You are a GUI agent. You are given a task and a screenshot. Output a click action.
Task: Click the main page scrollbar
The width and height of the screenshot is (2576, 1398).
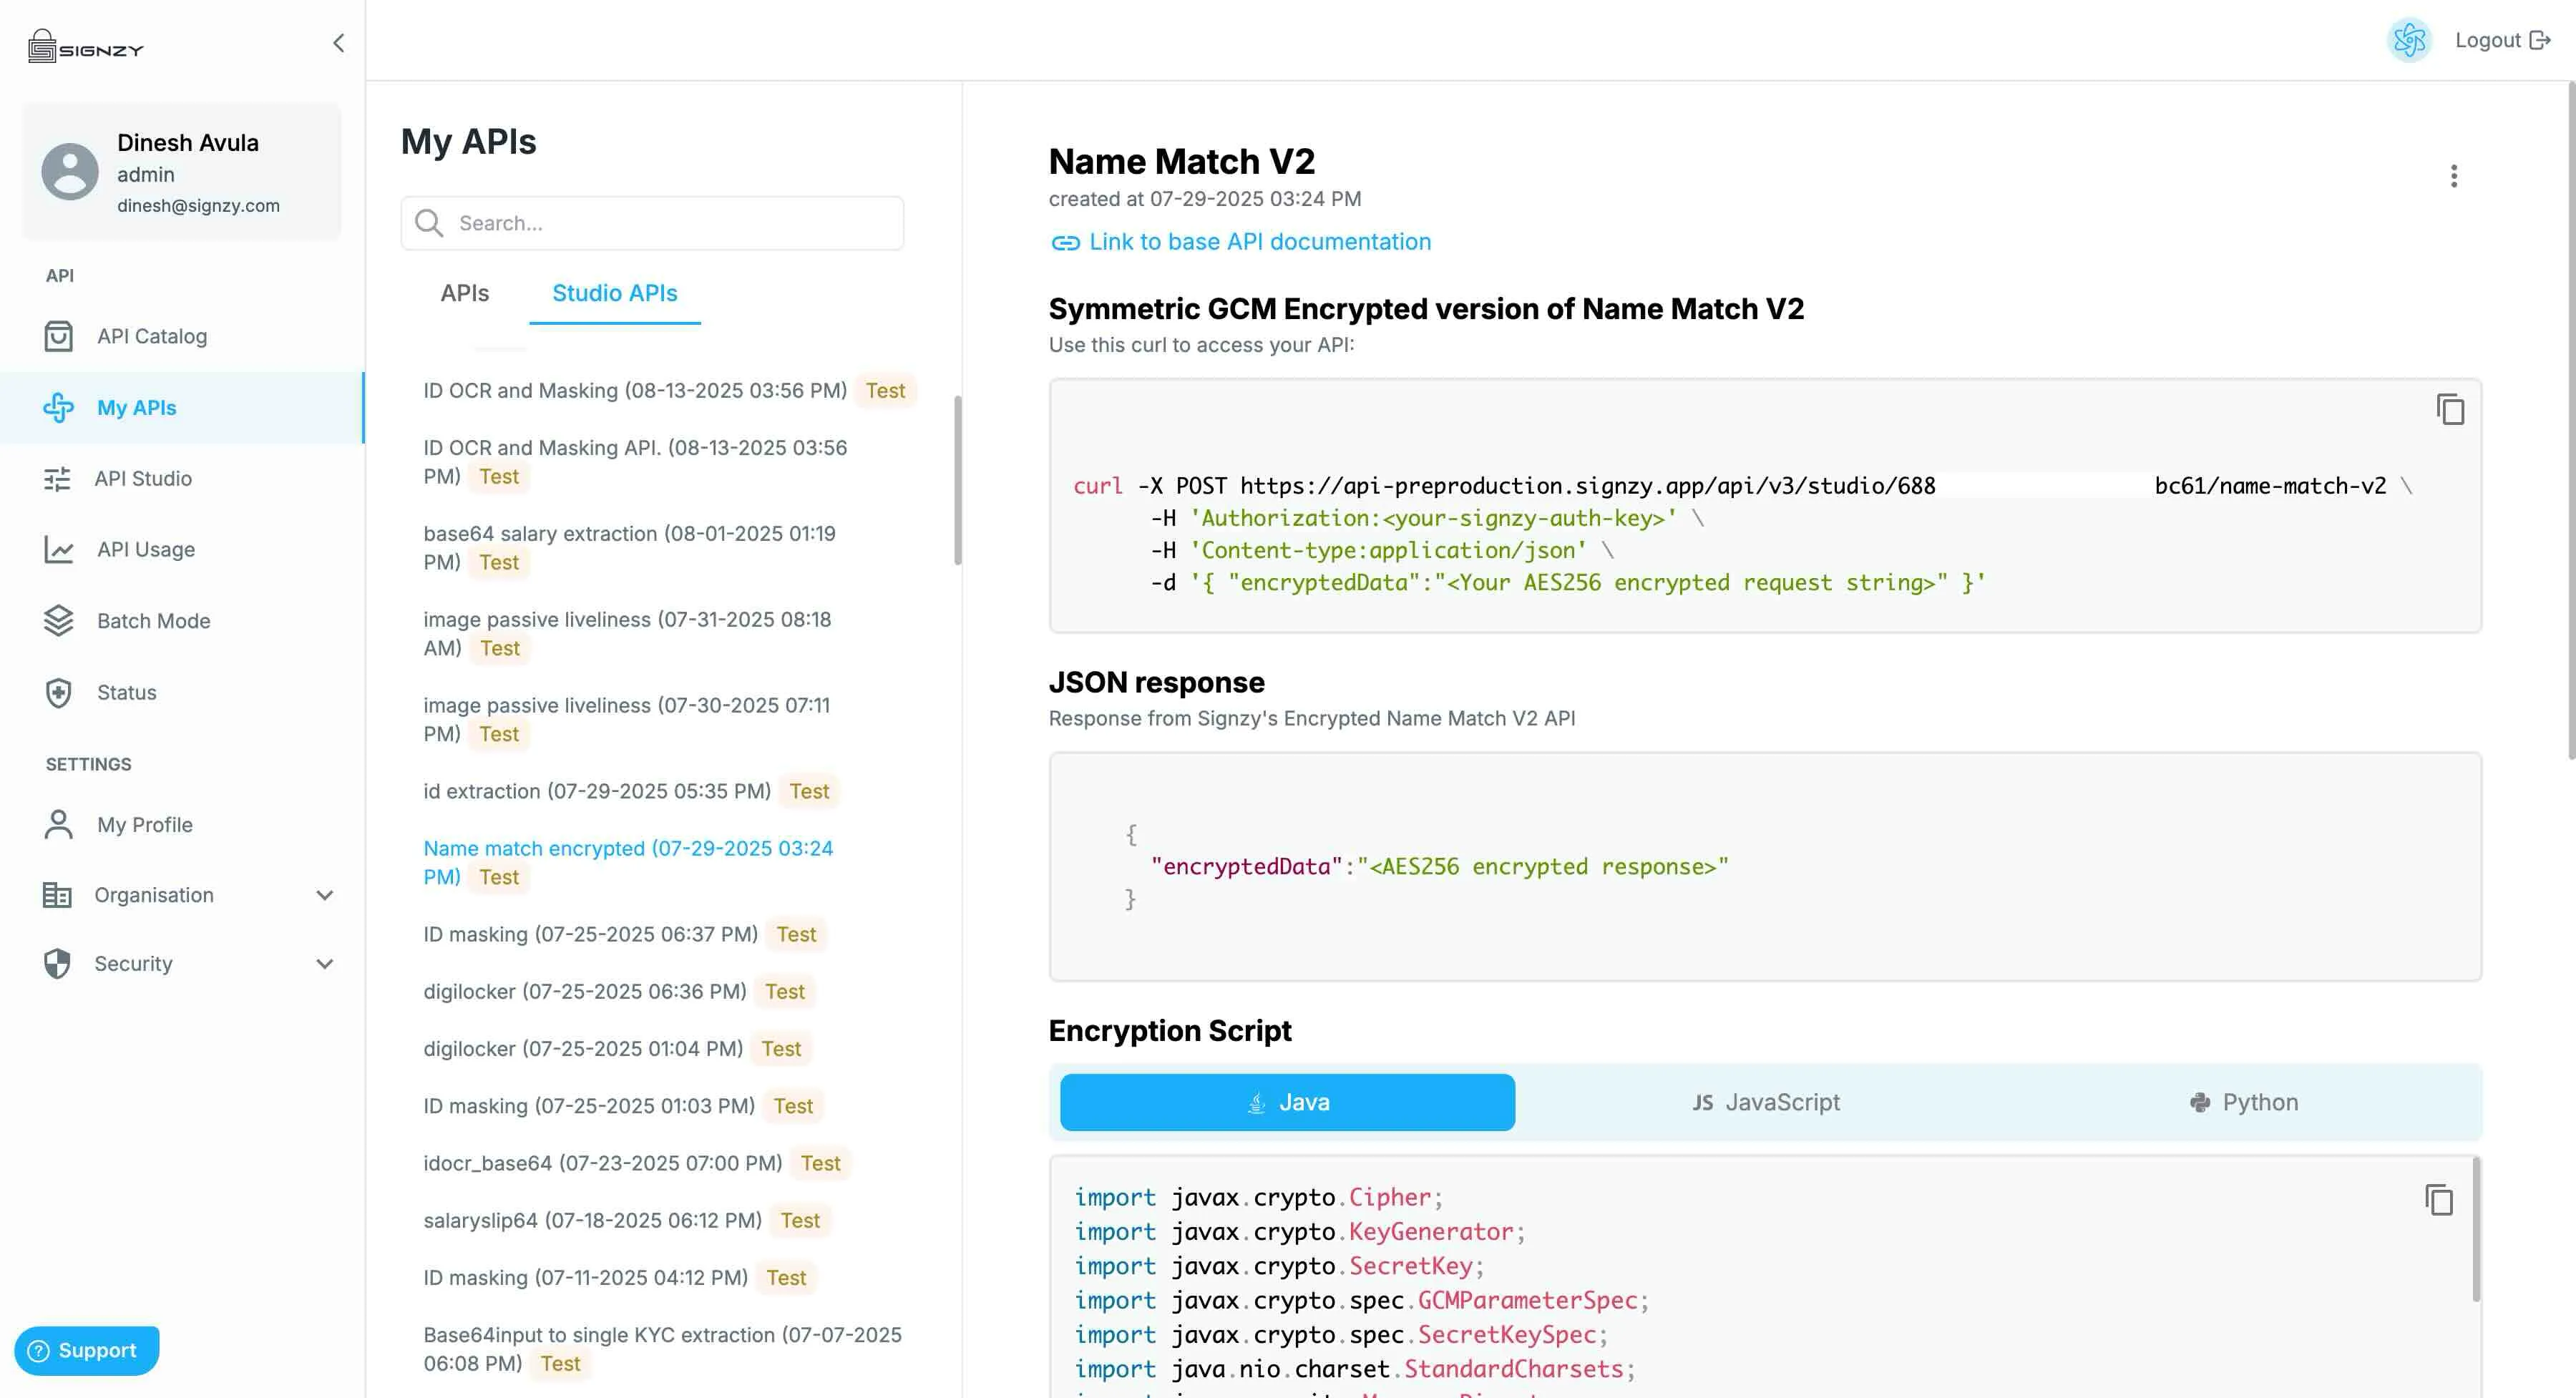2571,420
